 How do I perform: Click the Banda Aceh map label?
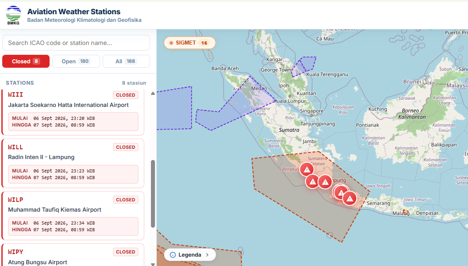point(225,68)
